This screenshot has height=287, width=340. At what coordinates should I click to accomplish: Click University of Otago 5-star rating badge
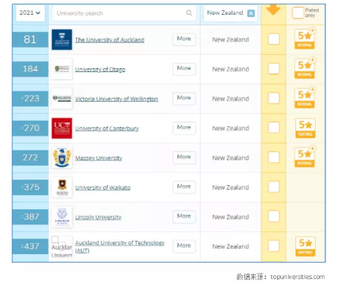[x=305, y=68]
